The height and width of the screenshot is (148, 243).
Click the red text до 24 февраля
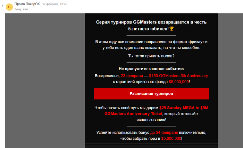point(164,132)
